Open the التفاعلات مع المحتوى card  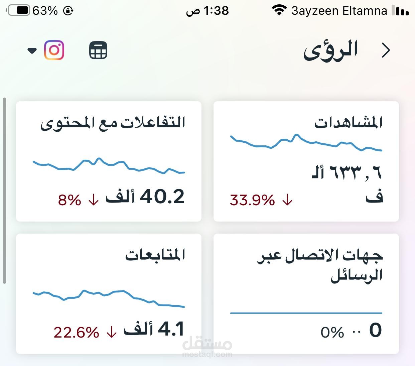[x=109, y=161]
